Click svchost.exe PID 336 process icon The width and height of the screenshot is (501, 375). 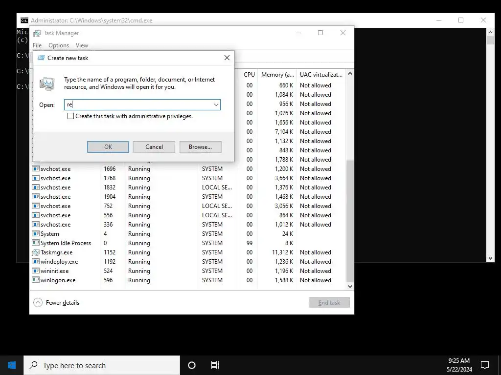pos(35,225)
